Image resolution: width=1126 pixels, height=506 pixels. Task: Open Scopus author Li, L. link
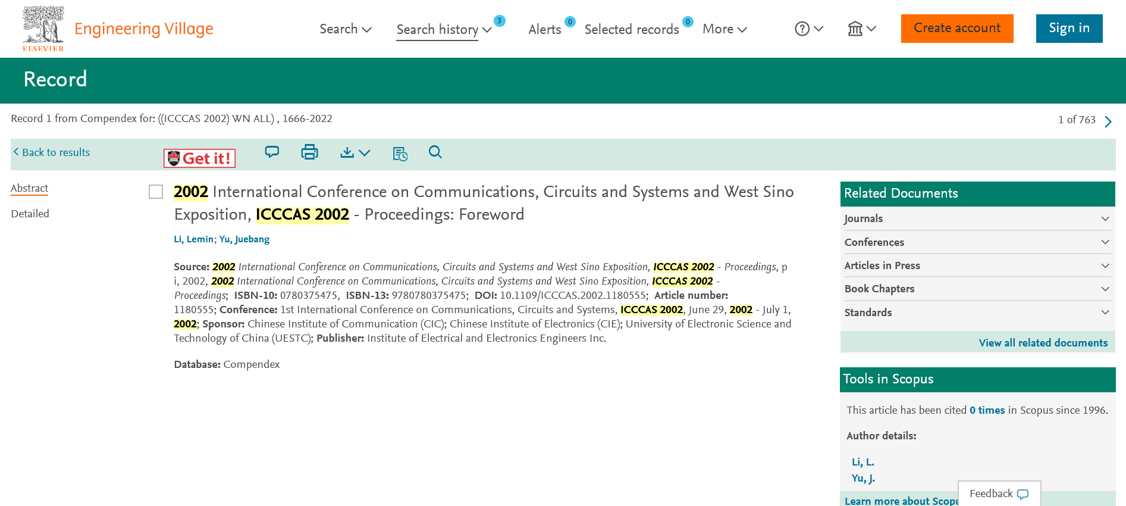pos(862,462)
